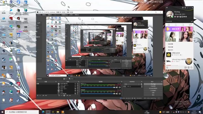The image size is (203, 114).
Task: Mute first mixer channel speaker icon
Action: point(117,87)
